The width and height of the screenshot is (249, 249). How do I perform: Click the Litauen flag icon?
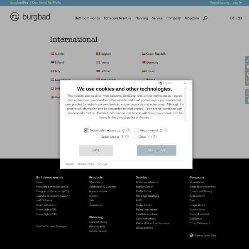click(x=144, y=71)
